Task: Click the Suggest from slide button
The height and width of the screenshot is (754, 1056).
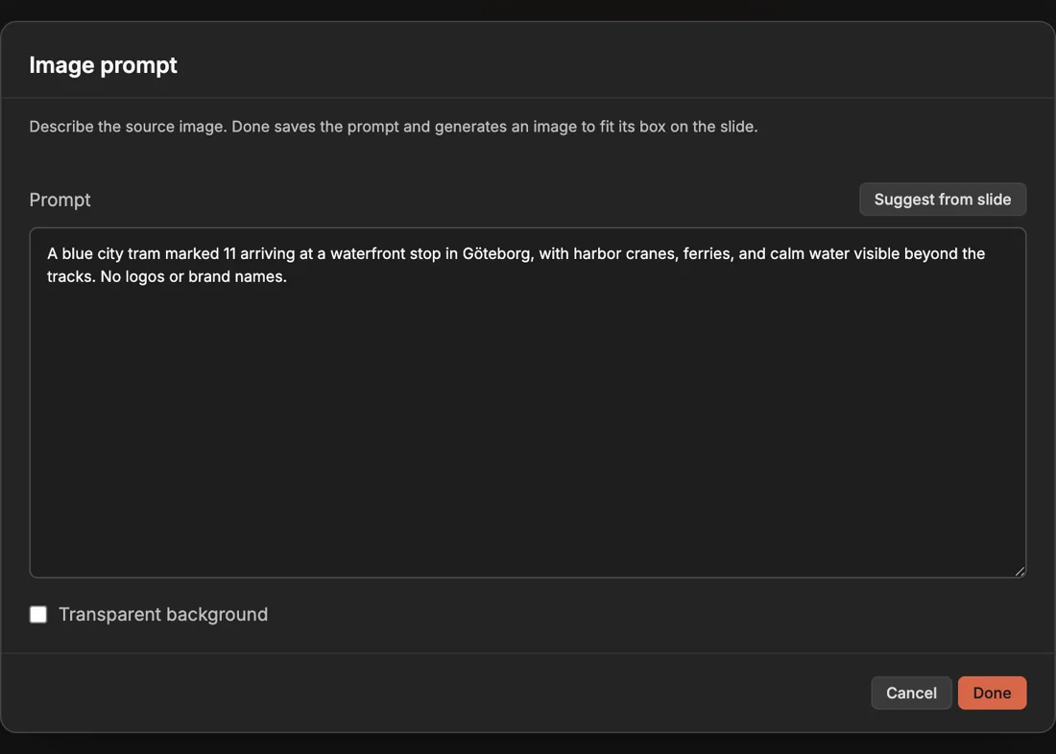Action: pyautogui.click(x=942, y=200)
